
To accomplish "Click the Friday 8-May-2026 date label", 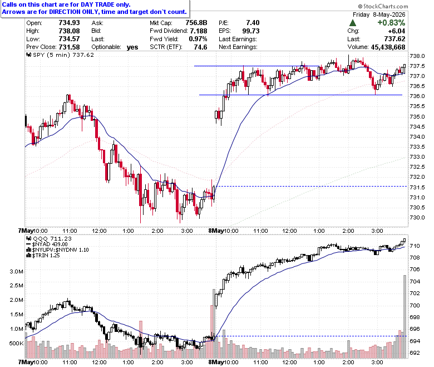I will 379,14.
